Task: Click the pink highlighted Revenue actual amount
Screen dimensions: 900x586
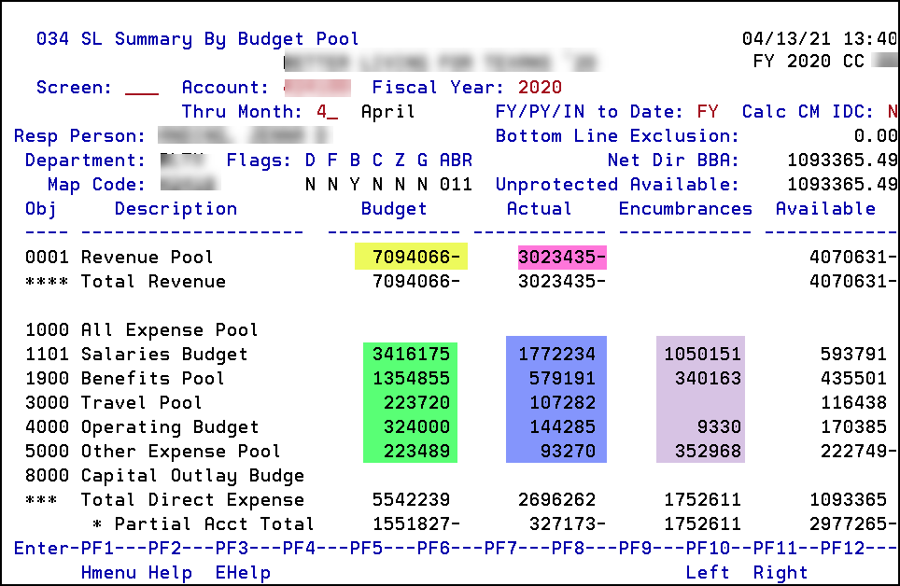Action: [x=562, y=258]
